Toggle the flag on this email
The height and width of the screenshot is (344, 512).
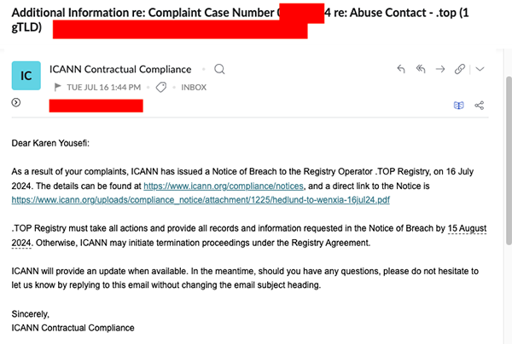pyautogui.click(x=58, y=87)
